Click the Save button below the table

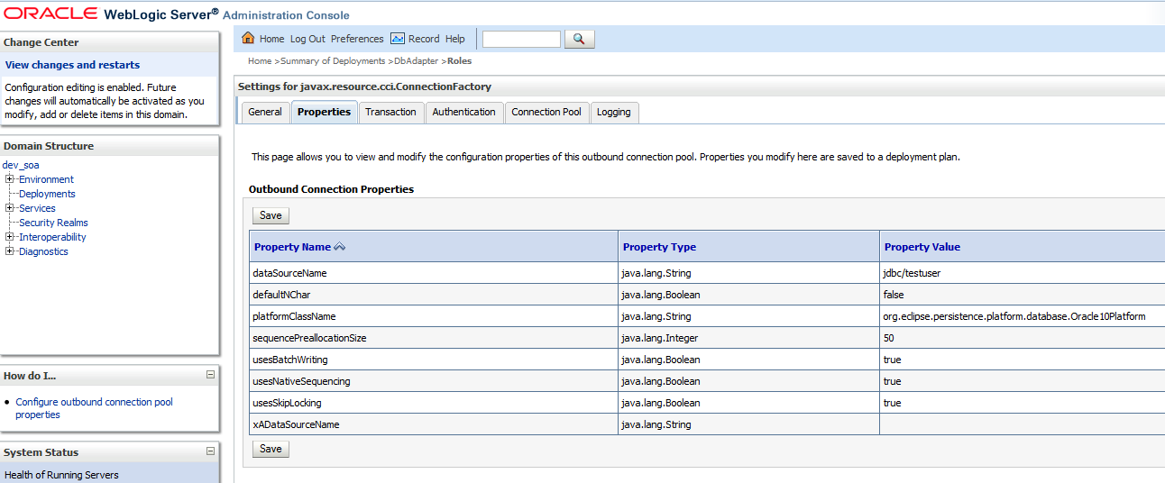(x=271, y=449)
